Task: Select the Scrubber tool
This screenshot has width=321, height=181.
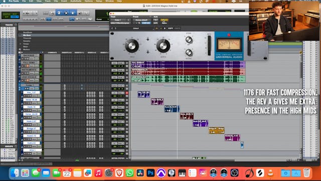Action: click(x=80, y=13)
